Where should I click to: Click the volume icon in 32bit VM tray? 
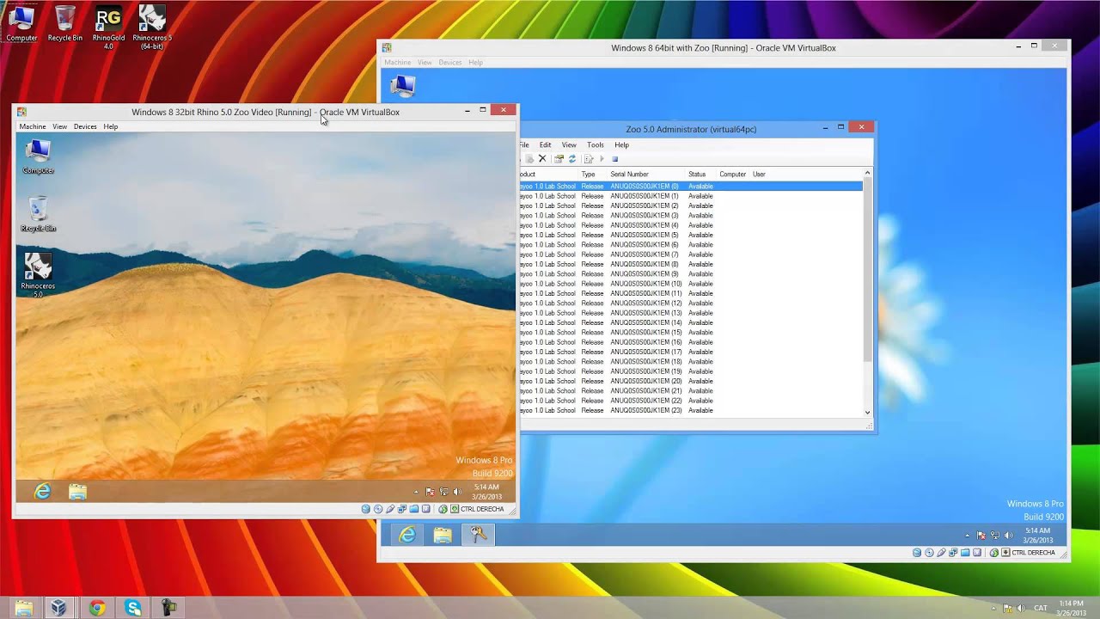click(x=457, y=492)
